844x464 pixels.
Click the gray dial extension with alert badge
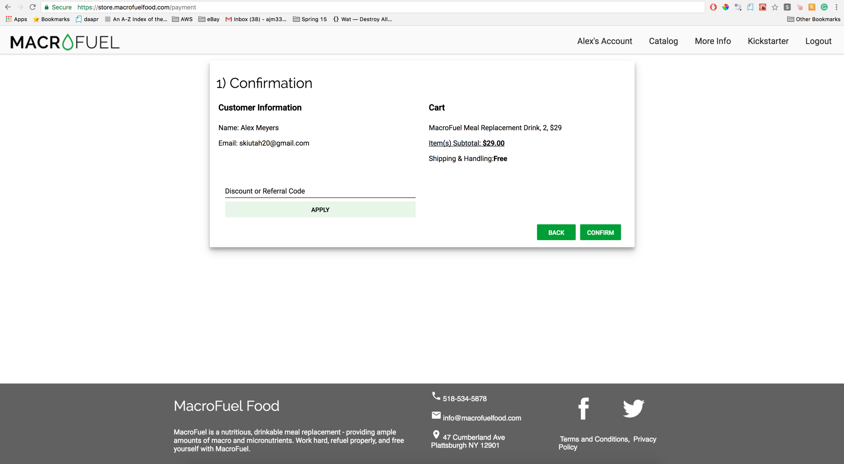point(738,7)
